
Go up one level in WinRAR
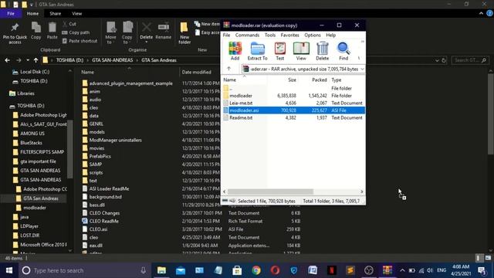(x=228, y=69)
